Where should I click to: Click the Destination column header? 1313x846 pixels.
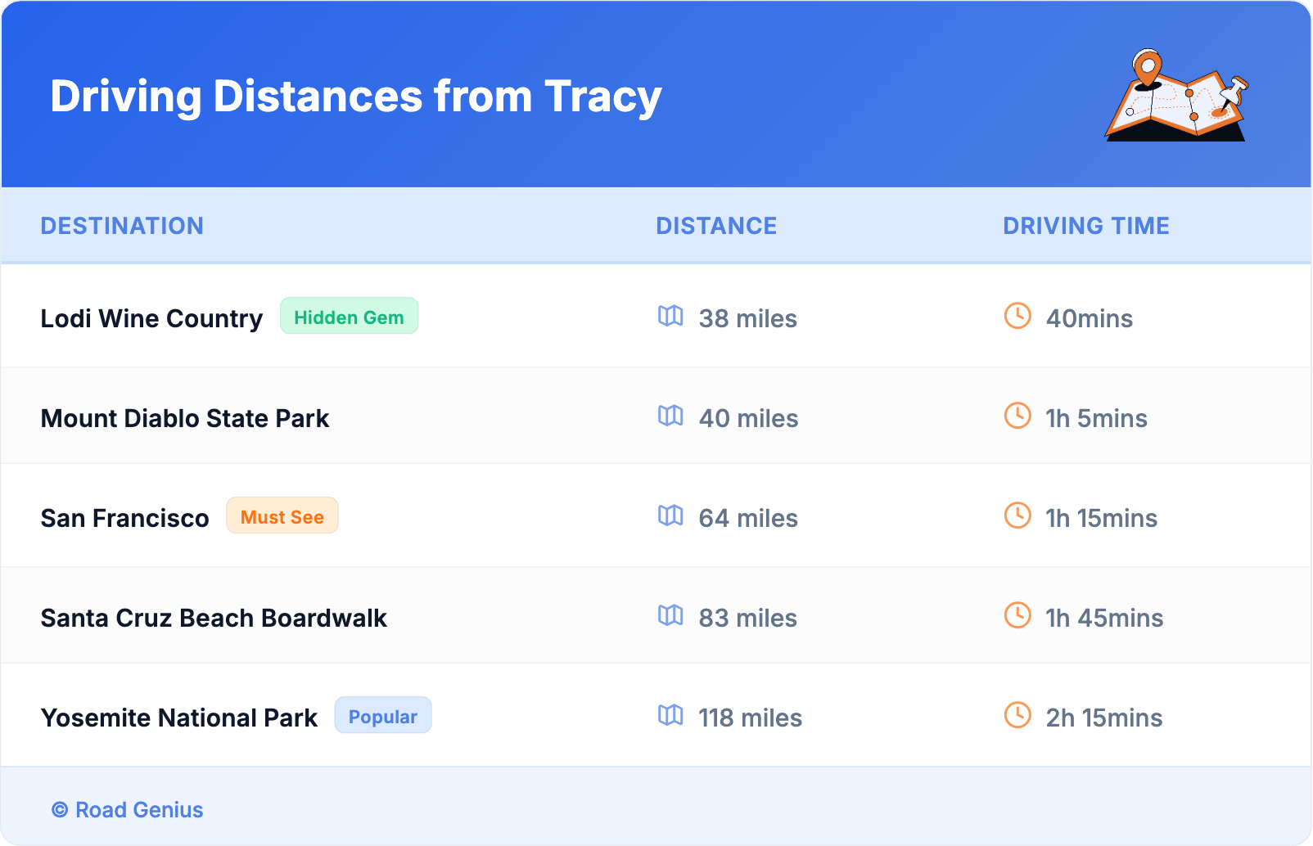tap(122, 226)
